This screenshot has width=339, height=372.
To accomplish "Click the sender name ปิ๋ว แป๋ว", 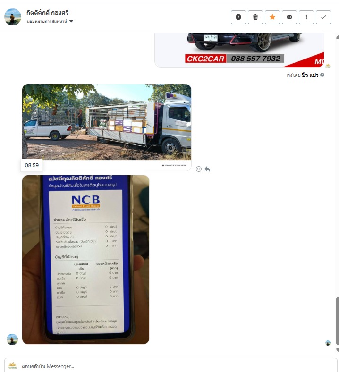I will coord(310,75).
